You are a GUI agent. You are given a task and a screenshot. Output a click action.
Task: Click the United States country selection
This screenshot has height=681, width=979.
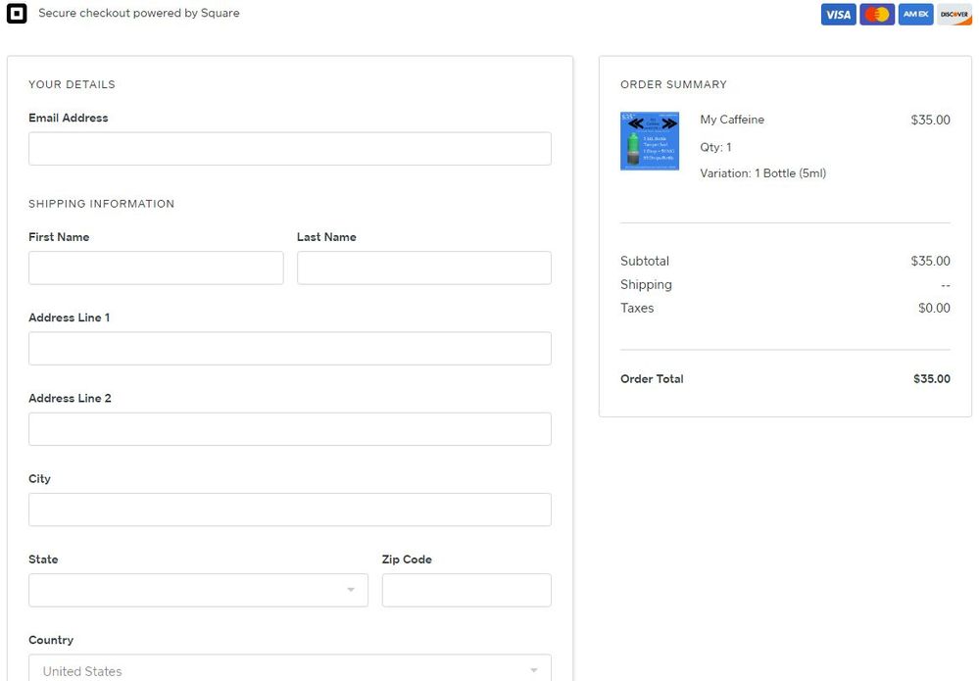tap(82, 671)
